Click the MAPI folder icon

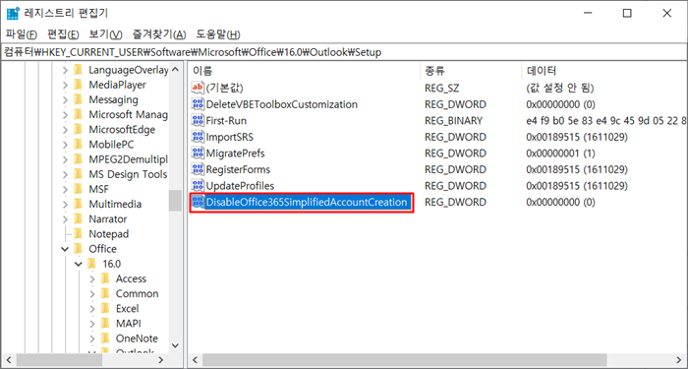105,324
